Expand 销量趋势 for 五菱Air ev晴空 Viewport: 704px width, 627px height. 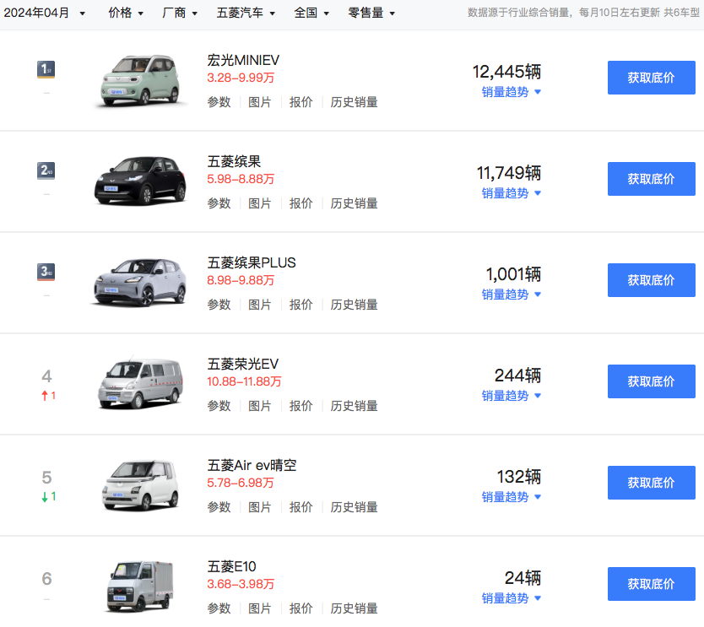511,497
